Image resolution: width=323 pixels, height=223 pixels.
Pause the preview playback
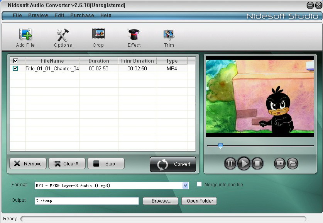click(x=230, y=163)
